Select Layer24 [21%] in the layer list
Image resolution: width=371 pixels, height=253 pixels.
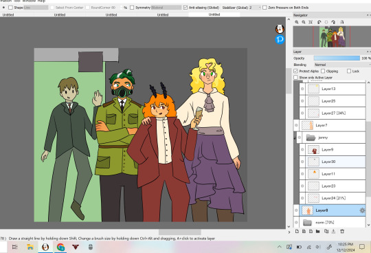[333, 198]
